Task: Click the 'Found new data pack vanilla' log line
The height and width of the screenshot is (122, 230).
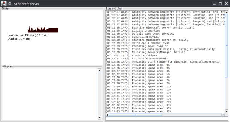Action: click(x=160, y=49)
